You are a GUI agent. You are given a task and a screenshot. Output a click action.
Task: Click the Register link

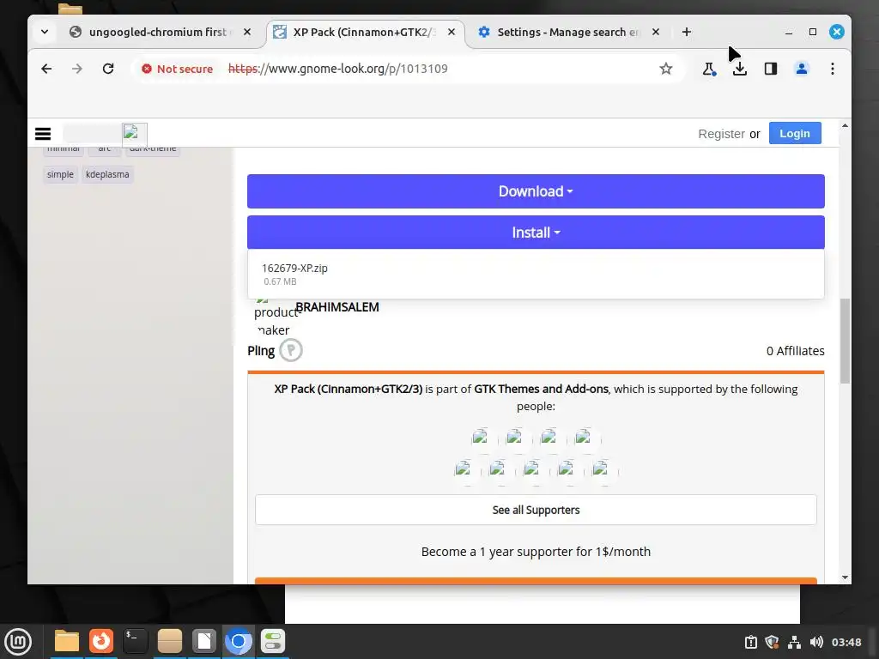click(721, 134)
